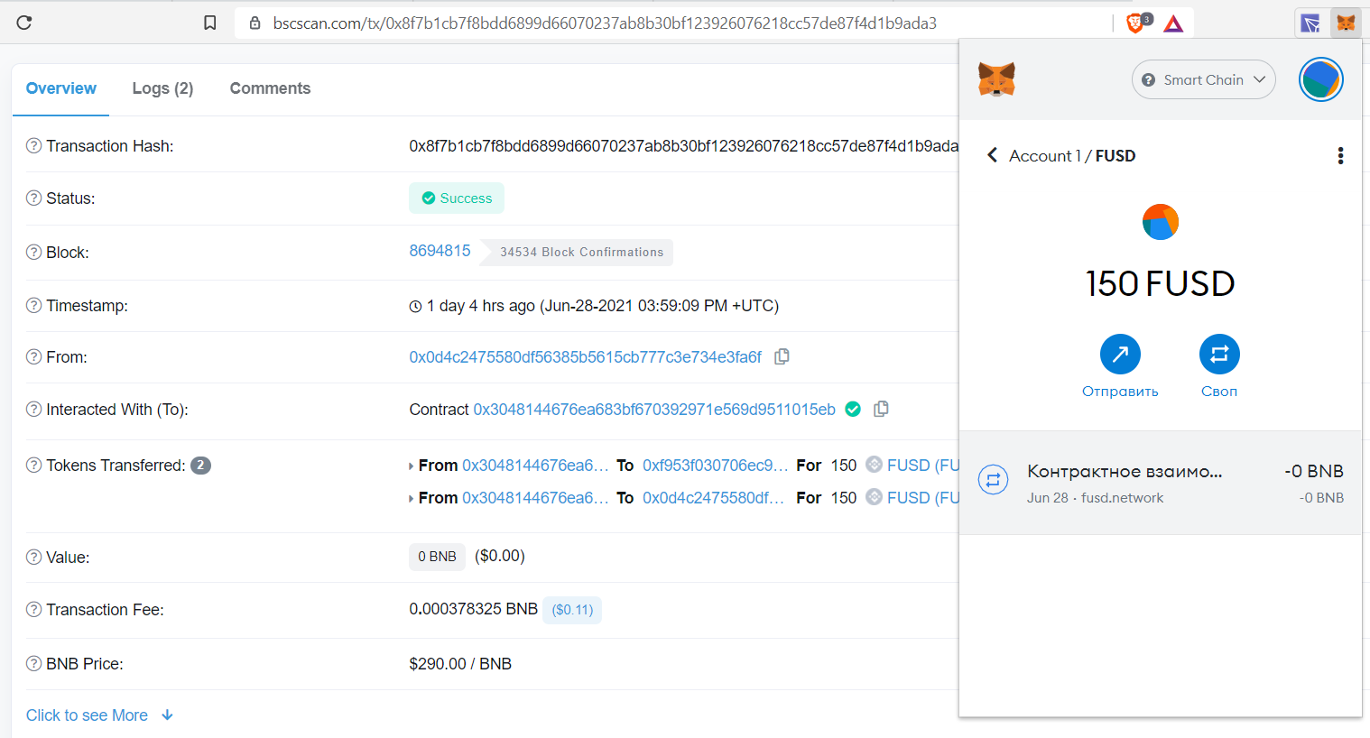
Task: Open the From address 0x0d4c2475580df... link
Action: coord(585,357)
